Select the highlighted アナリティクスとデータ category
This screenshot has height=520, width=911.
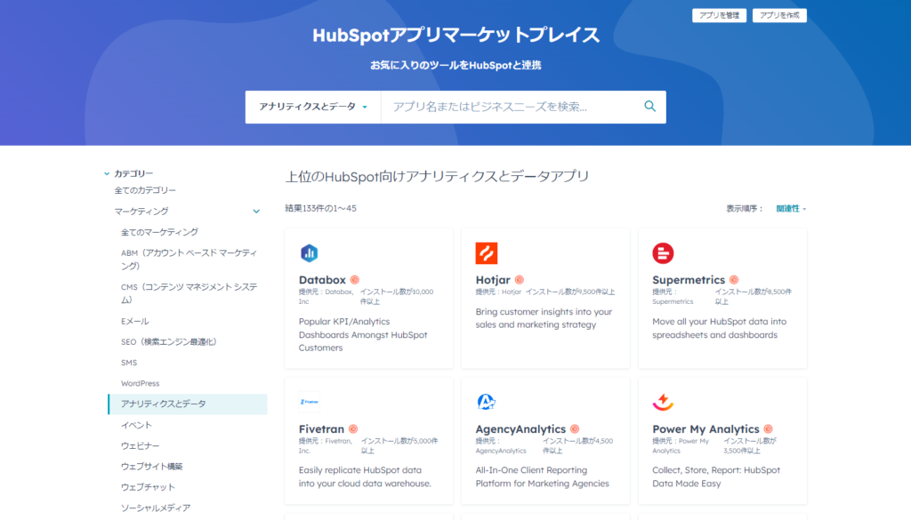tap(187, 404)
